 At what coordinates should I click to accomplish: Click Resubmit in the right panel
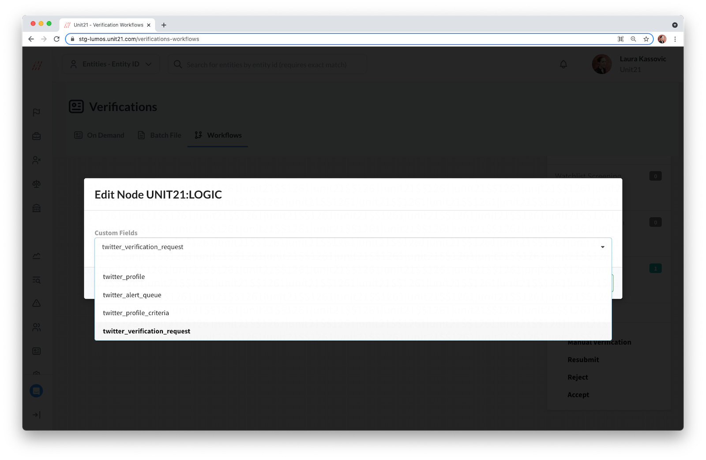[x=583, y=360]
